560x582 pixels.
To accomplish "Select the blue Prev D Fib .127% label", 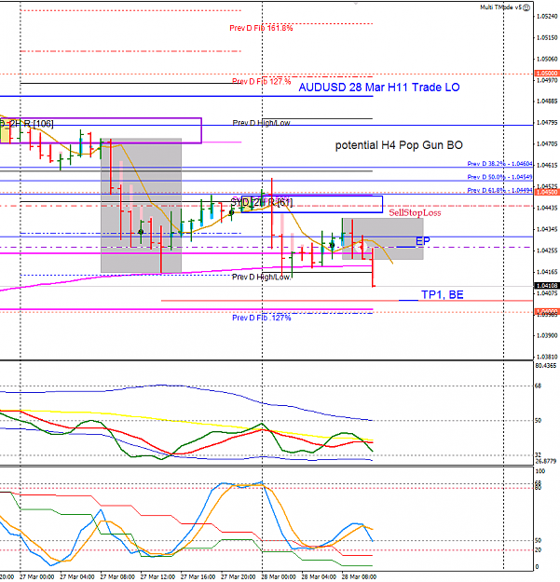I will (262, 318).
